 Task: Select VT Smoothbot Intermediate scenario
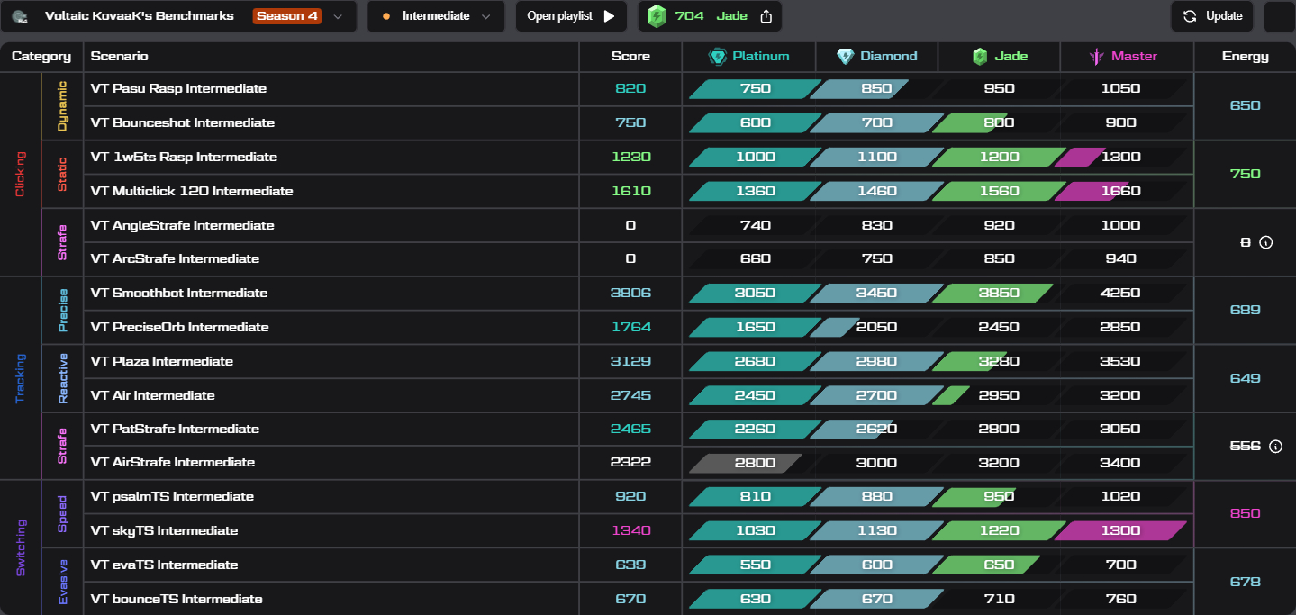pos(179,294)
